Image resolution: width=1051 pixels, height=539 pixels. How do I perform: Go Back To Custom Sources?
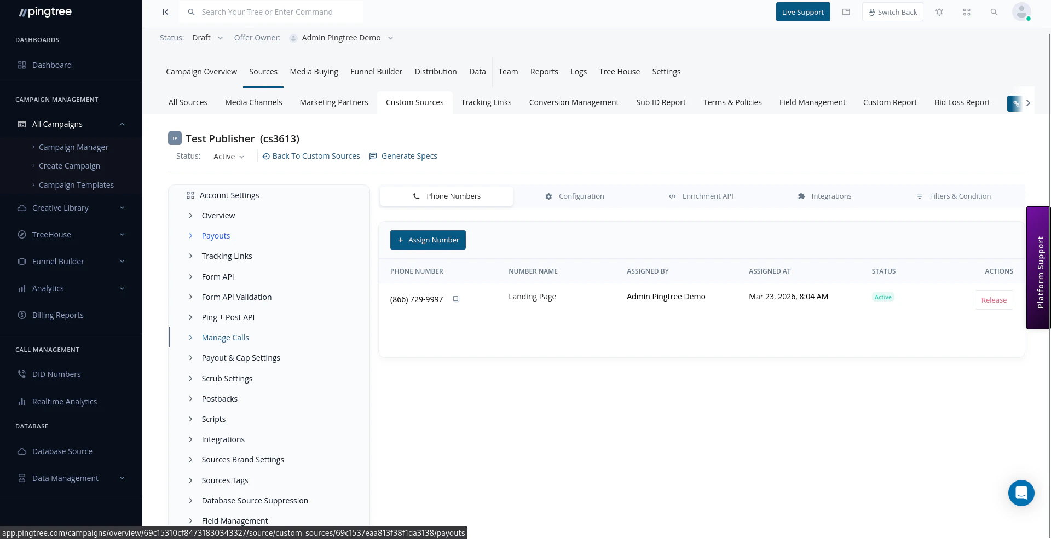tap(311, 156)
